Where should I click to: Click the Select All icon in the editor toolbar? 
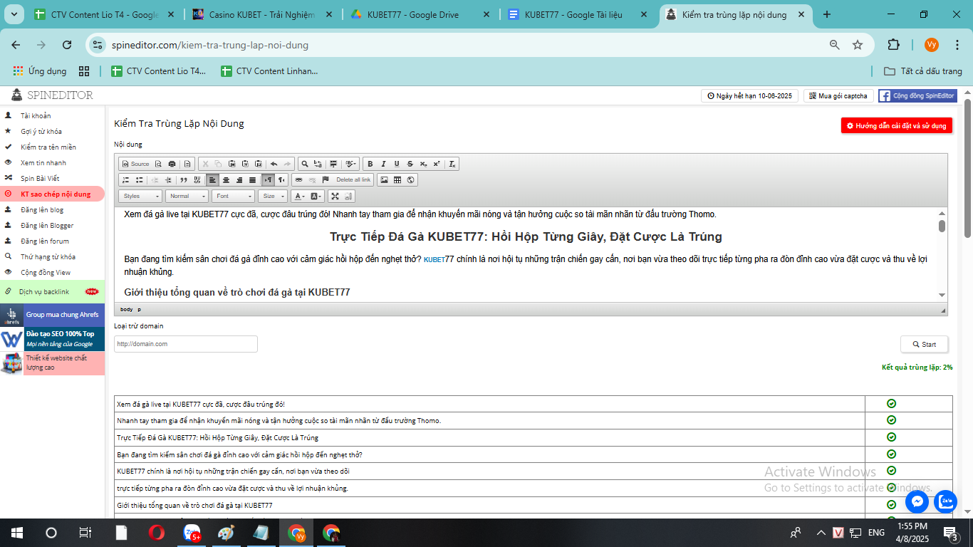pos(333,164)
